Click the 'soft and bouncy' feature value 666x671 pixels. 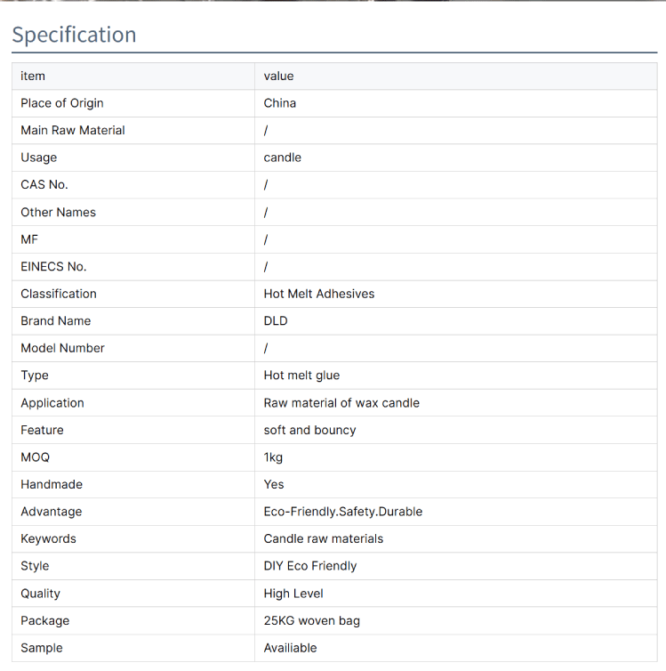(309, 430)
